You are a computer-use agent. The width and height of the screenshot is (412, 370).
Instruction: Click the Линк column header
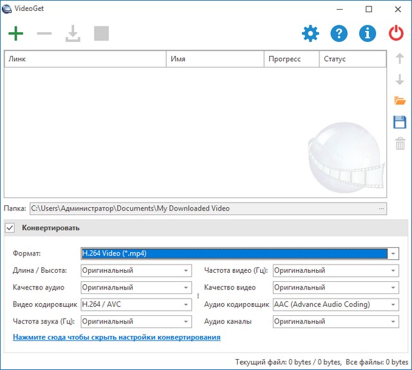coord(85,59)
